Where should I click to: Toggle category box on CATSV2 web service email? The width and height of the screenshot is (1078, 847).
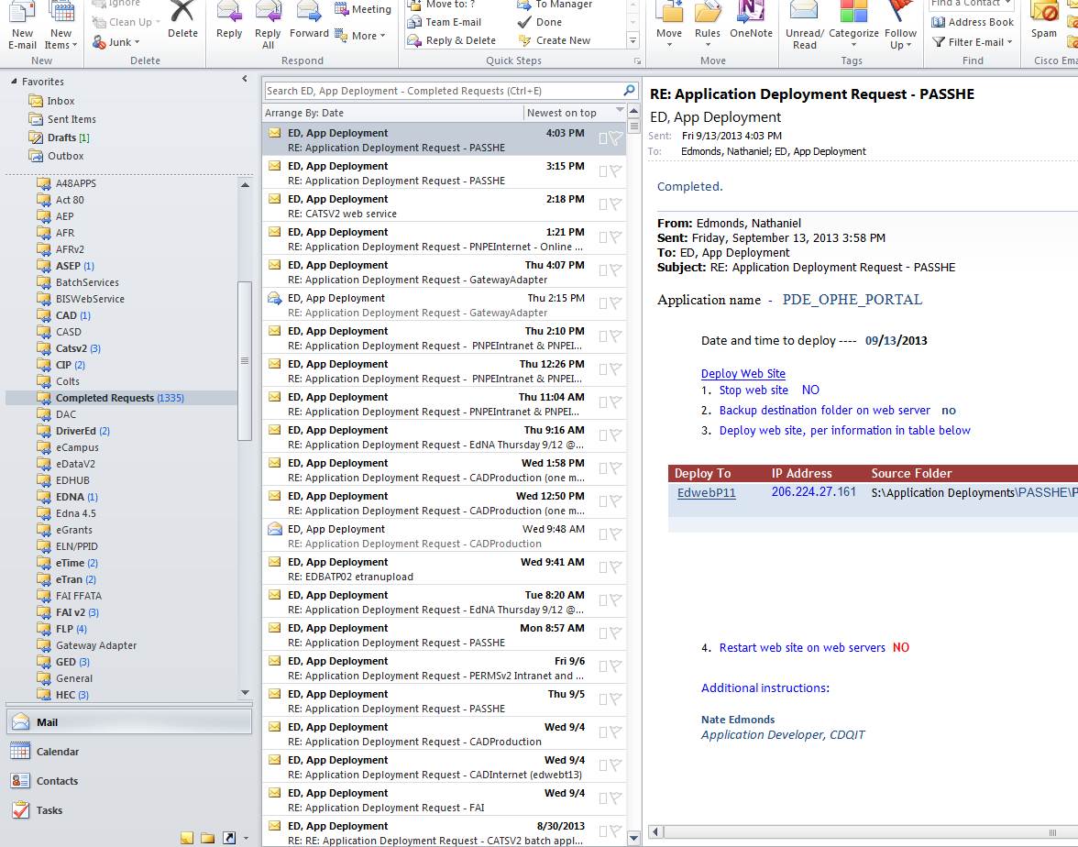click(x=603, y=204)
